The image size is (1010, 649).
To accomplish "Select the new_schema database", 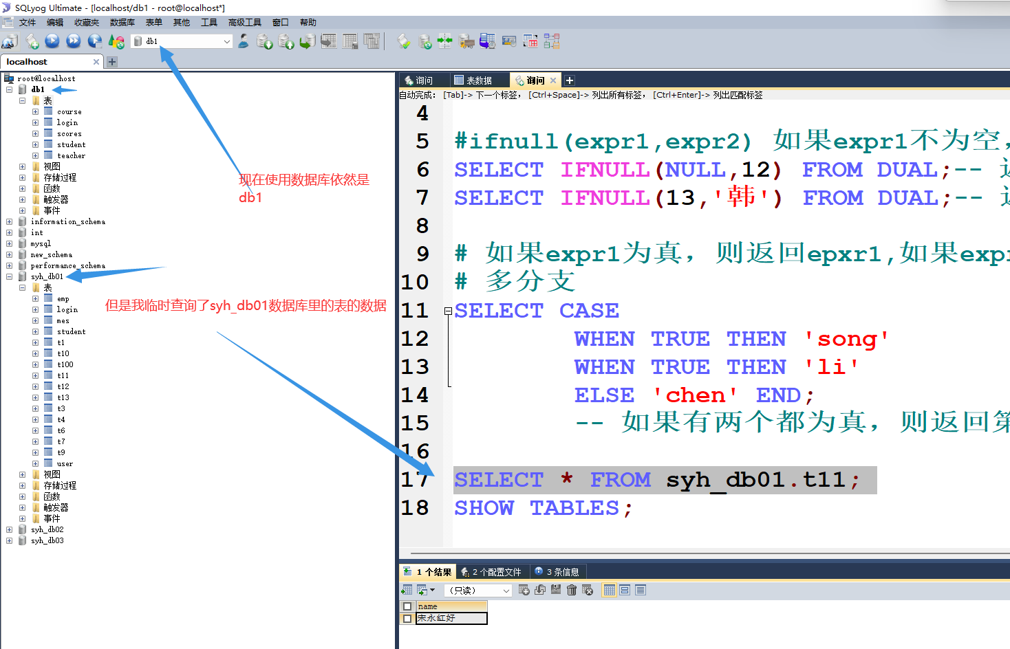I will coord(51,254).
